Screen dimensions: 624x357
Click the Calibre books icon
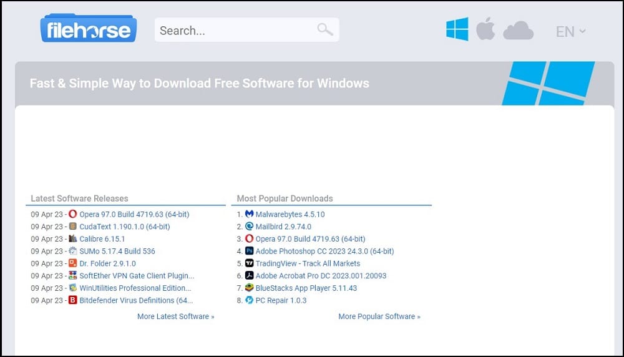pyautogui.click(x=72, y=239)
